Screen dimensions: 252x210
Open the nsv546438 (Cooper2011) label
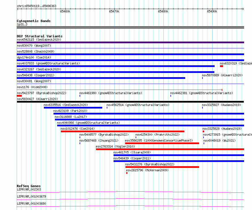coord(36,75)
